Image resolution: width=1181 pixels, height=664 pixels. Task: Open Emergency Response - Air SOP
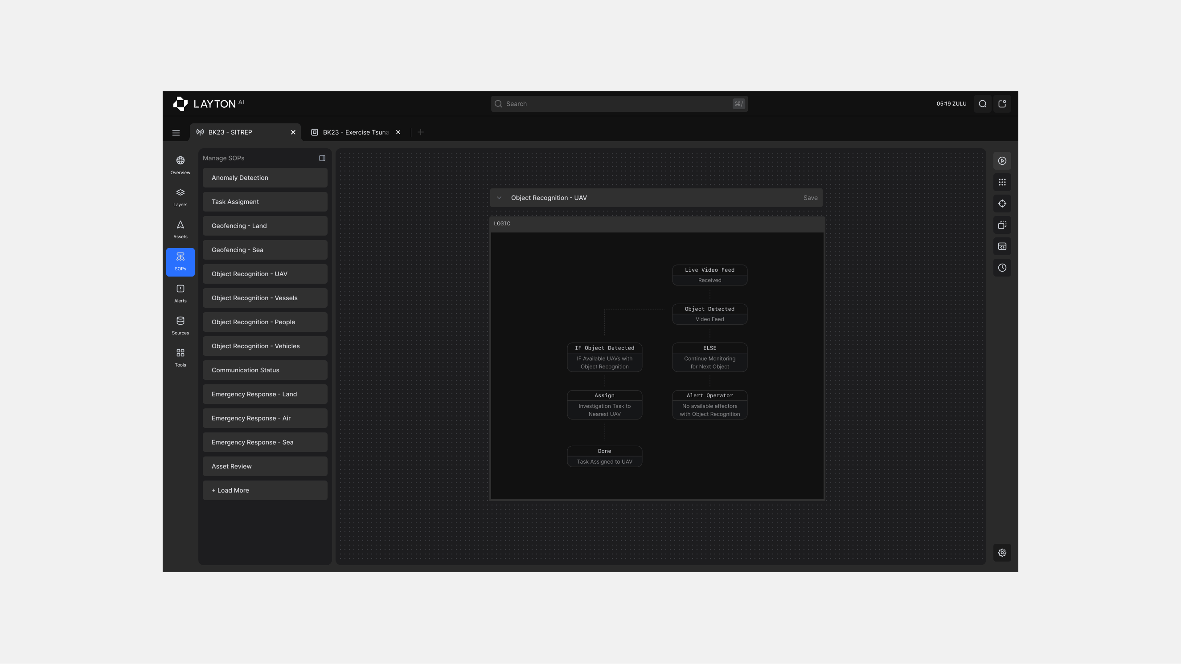click(x=265, y=418)
